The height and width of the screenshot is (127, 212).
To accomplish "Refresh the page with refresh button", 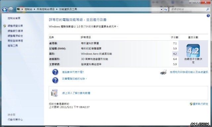I will coord(166,9).
